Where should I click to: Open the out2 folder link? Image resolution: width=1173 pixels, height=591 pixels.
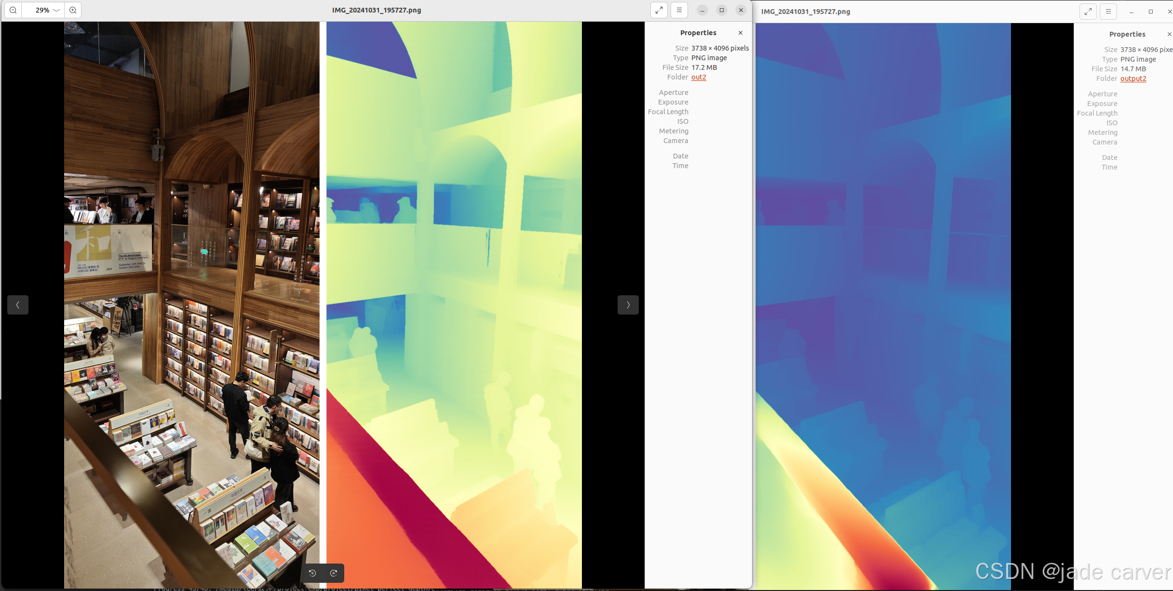point(698,77)
